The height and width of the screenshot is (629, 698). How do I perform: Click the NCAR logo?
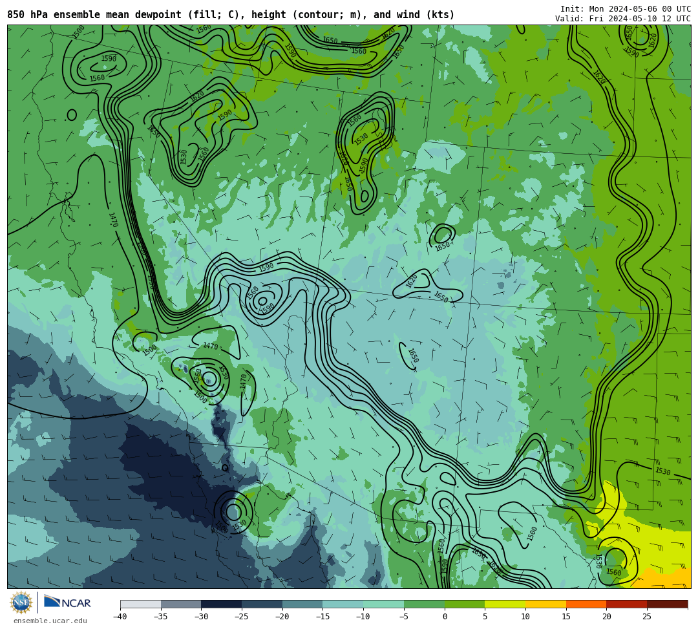pyautogui.click(x=67, y=602)
